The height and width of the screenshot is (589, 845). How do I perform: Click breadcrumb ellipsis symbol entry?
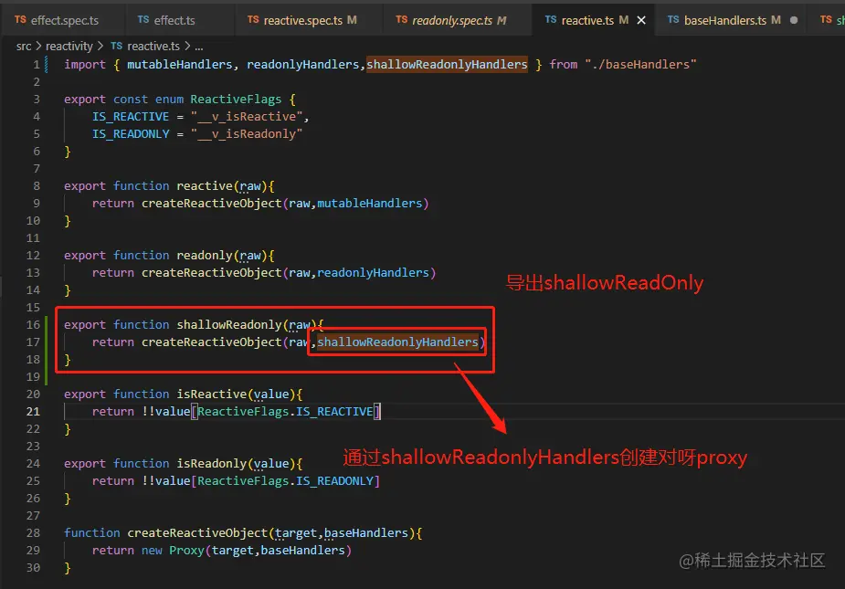click(199, 47)
